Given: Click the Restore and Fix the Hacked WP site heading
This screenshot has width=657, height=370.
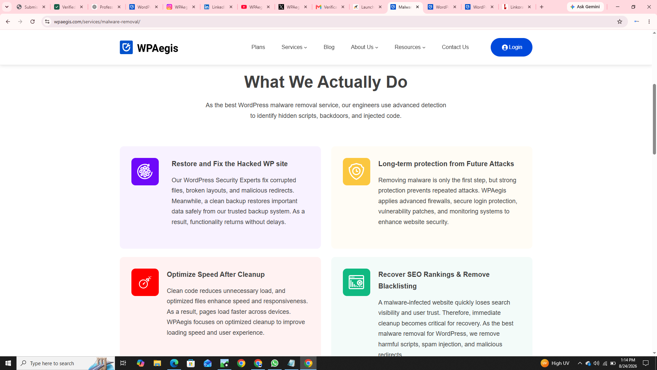Looking at the screenshot, I should (229, 164).
